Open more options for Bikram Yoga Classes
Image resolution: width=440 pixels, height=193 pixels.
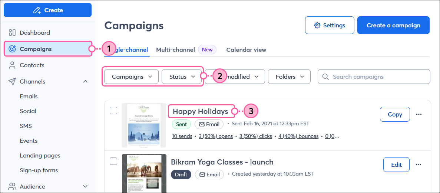pyautogui.click(x=419, y=165)
